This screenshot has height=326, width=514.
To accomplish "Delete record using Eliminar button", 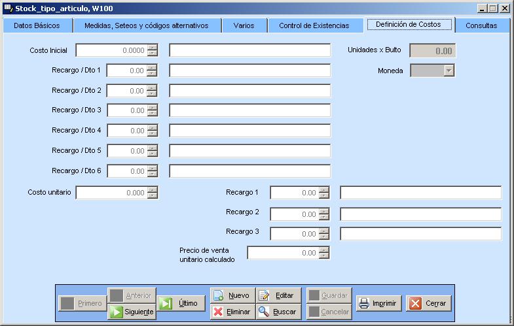I will pyautogui.click(x=232, y=312).
